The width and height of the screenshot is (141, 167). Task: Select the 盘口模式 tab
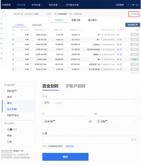pyautogui.click(x=92, y=20)
